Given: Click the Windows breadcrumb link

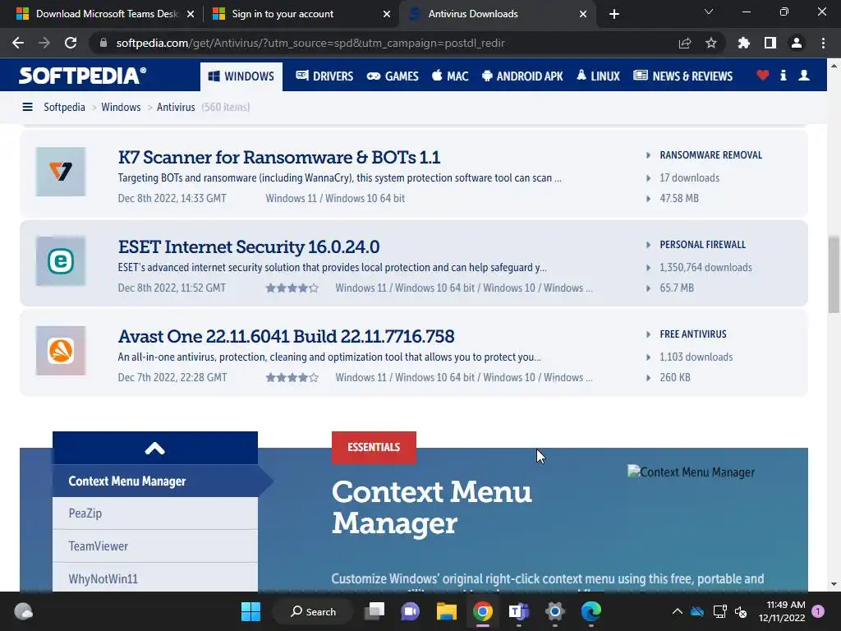Looking at the screenshot, I should tap(121, 107).
